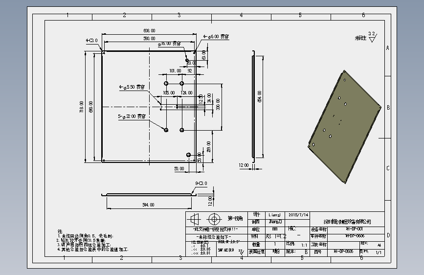Image resolution: width=424 pixels, height=275 pixels.
Task: Click the 101.00 dimension label
Action: (x=175, y=70)
